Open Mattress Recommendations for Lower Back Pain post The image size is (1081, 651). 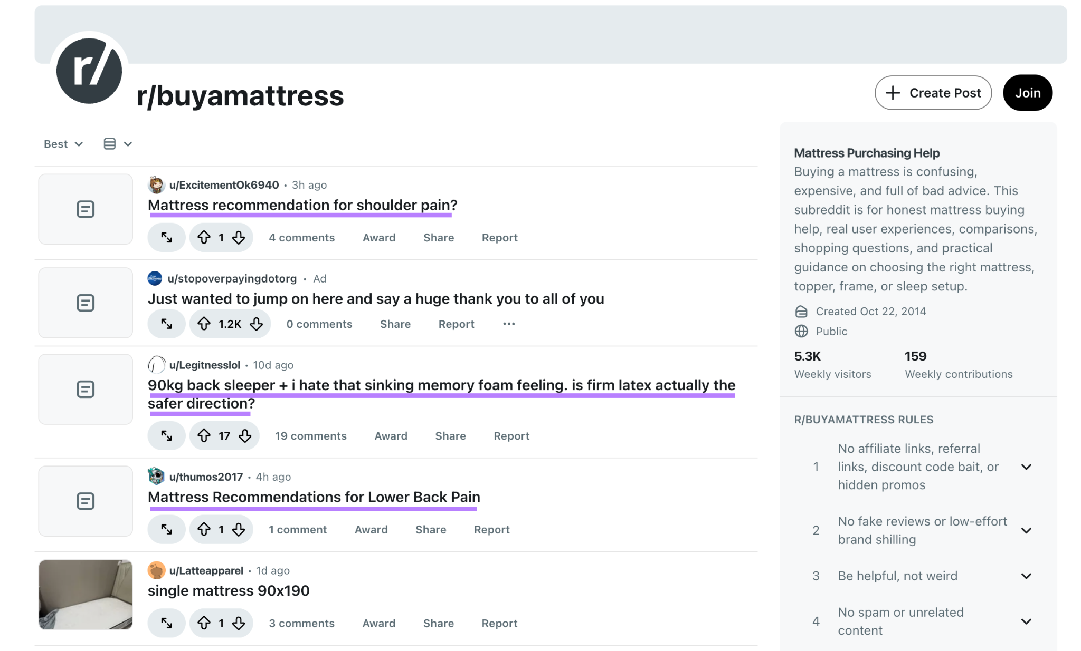(314, 497)
